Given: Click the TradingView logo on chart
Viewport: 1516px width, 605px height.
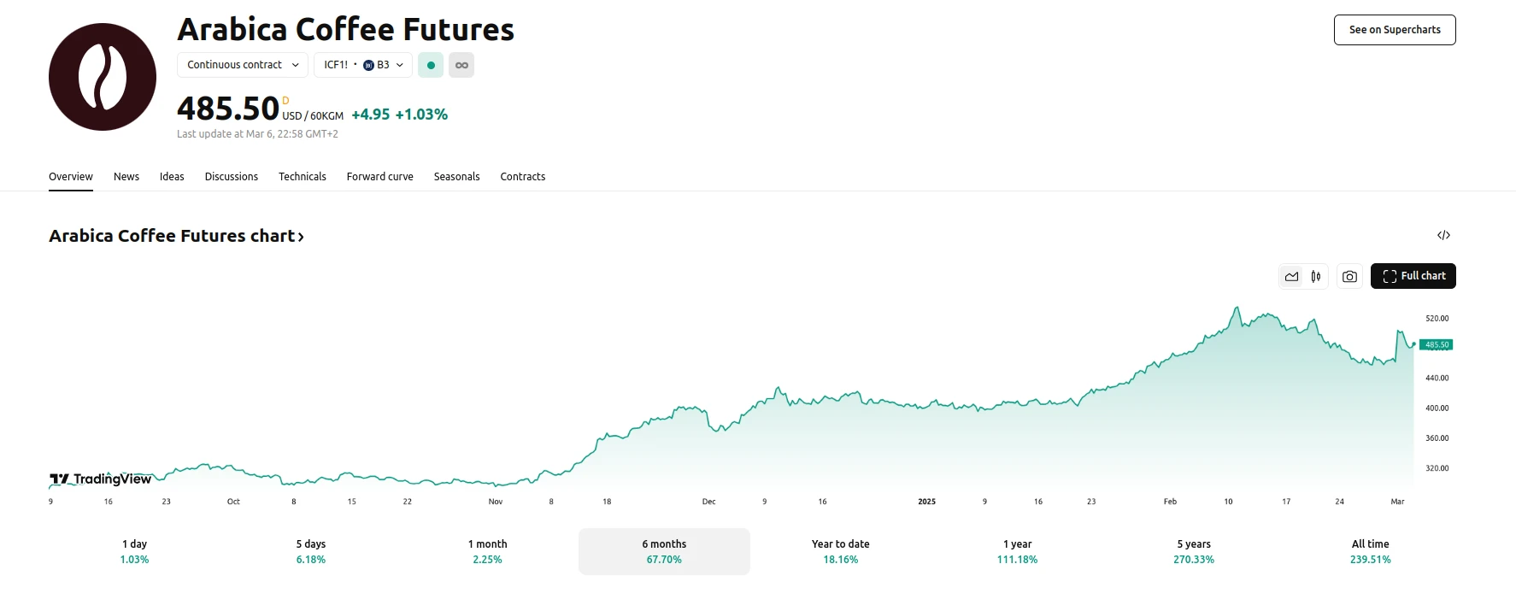Looking at the screenshot, I should click(x=101, y=479).
